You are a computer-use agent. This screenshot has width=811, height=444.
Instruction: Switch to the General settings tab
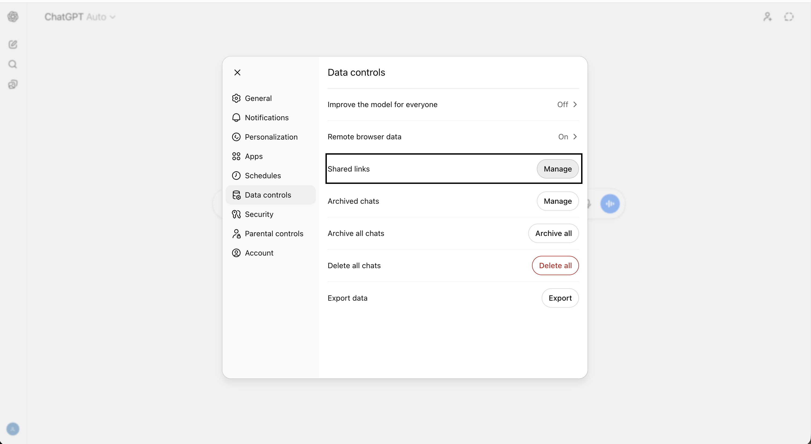click(x=258, y=99)
